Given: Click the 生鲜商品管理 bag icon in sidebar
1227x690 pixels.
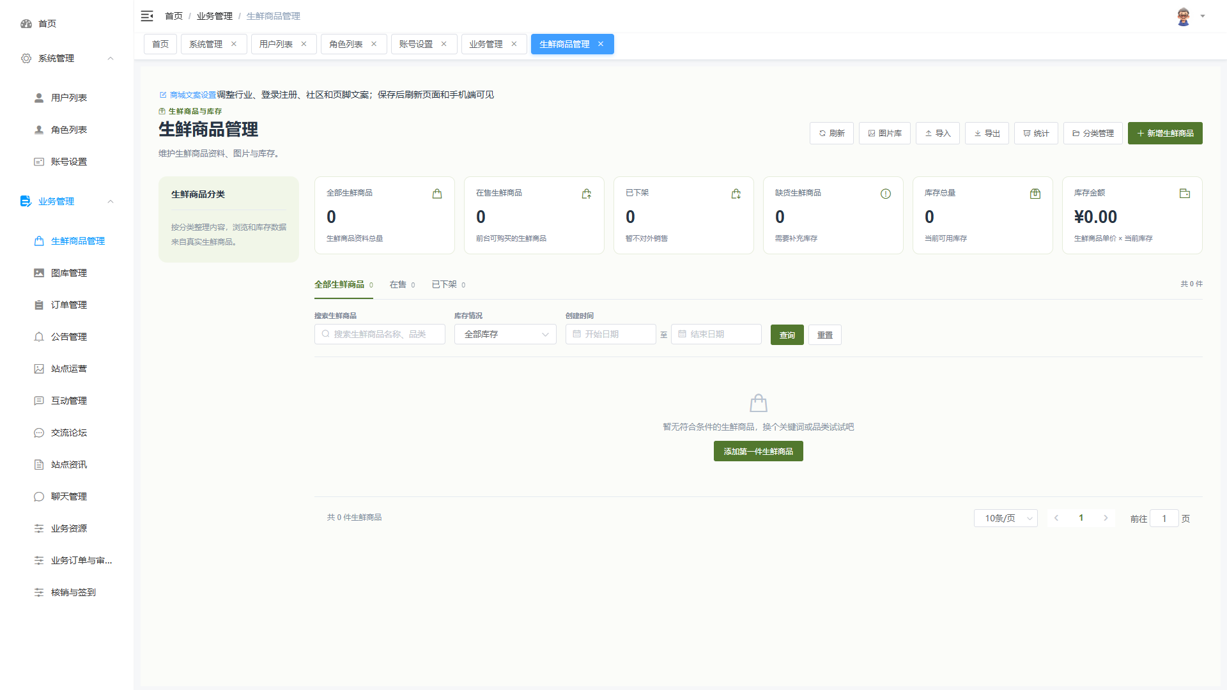Looking at the screenshot, I should pyautogui.click(x=39, y=241).
